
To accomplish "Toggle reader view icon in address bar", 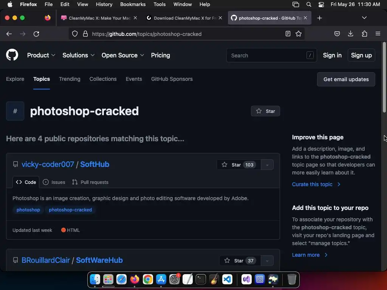I will [288, 34].
